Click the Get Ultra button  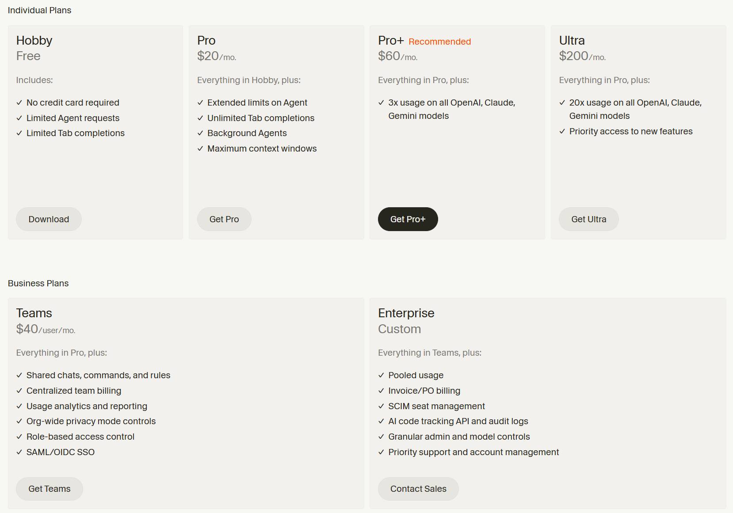[588, 219]
